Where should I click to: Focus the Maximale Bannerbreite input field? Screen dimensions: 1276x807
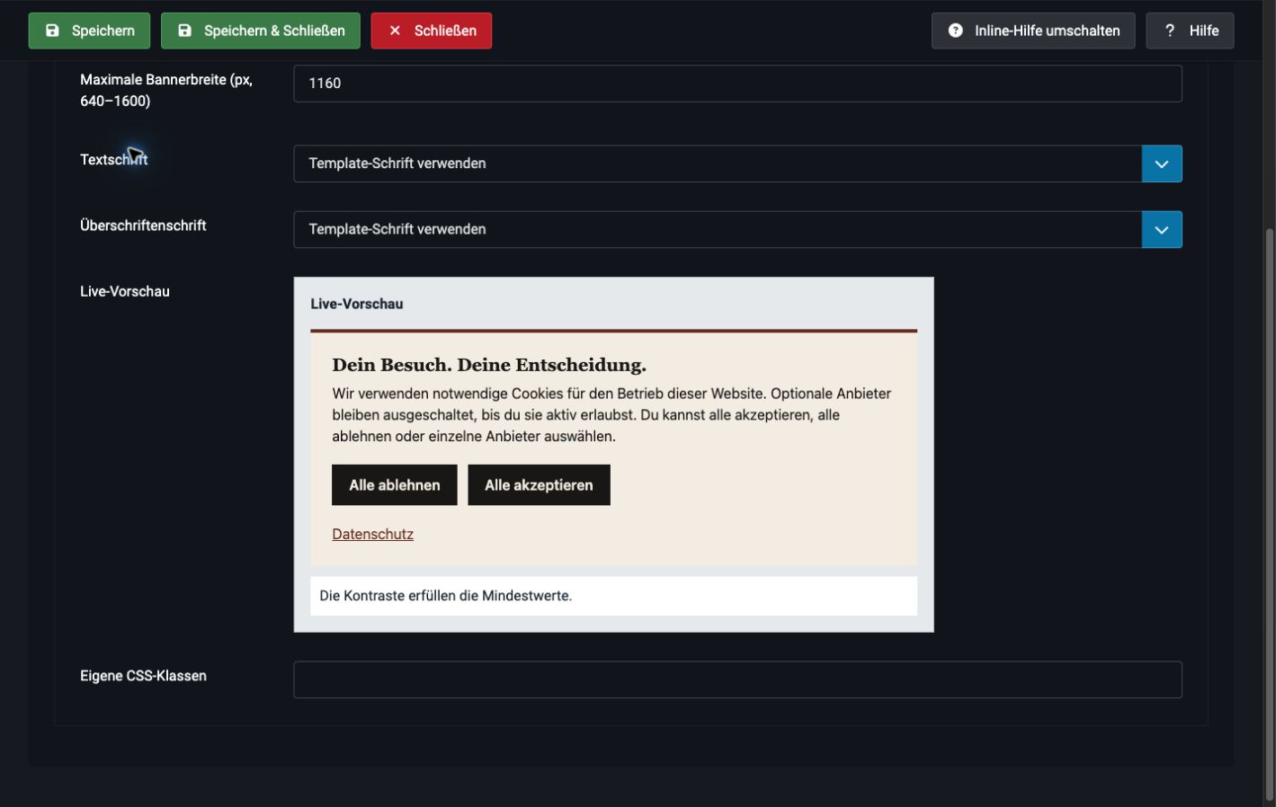(737, 84)
